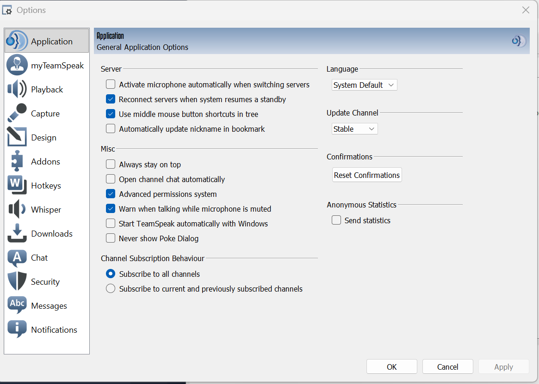Select the Application category icon
539x384 pixels.
coord(17,41)
